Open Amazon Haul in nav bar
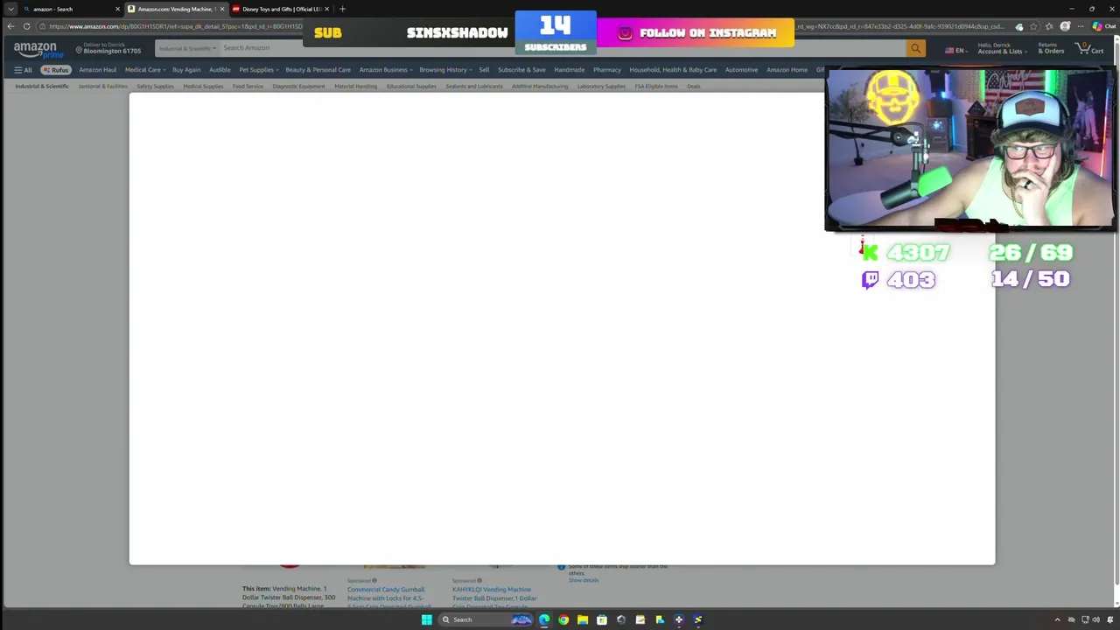Viewport: 1120px width, 630px height. click(x=97, y=70)
